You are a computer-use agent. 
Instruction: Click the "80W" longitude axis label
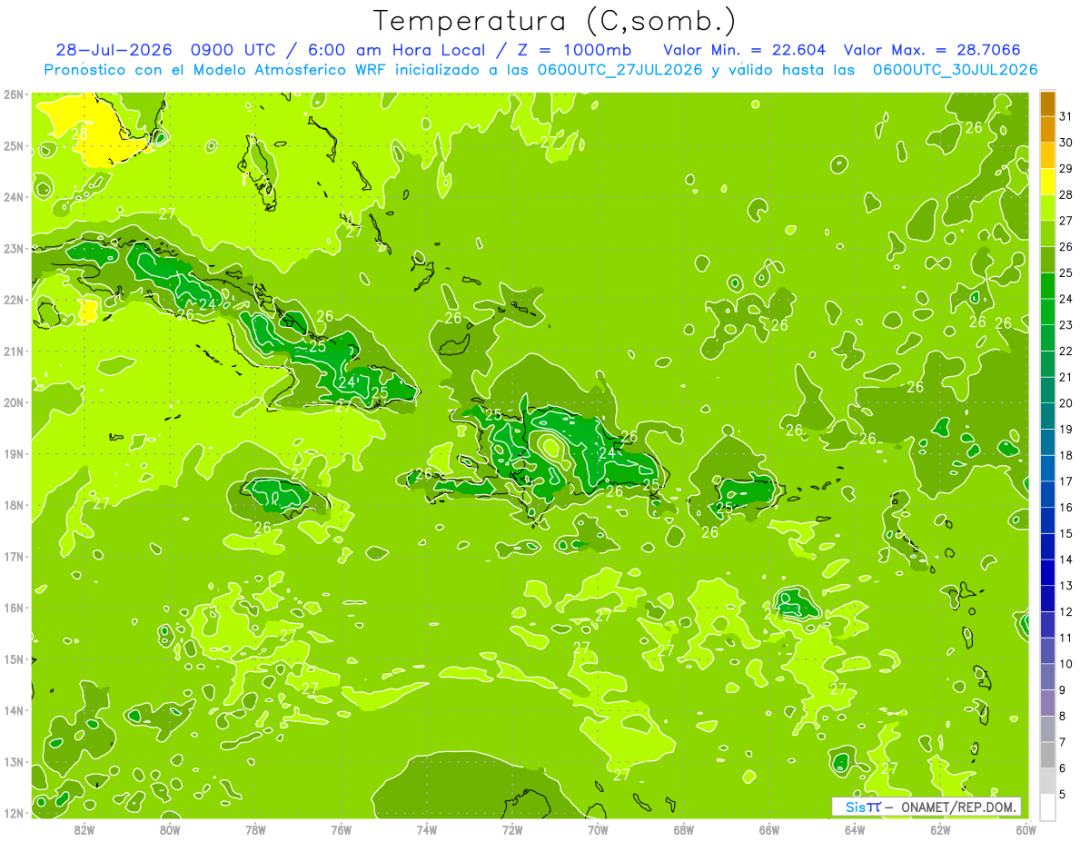click(170, 829)
